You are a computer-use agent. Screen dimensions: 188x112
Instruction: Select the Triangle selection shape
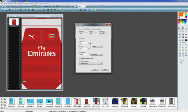click(183, 48)
